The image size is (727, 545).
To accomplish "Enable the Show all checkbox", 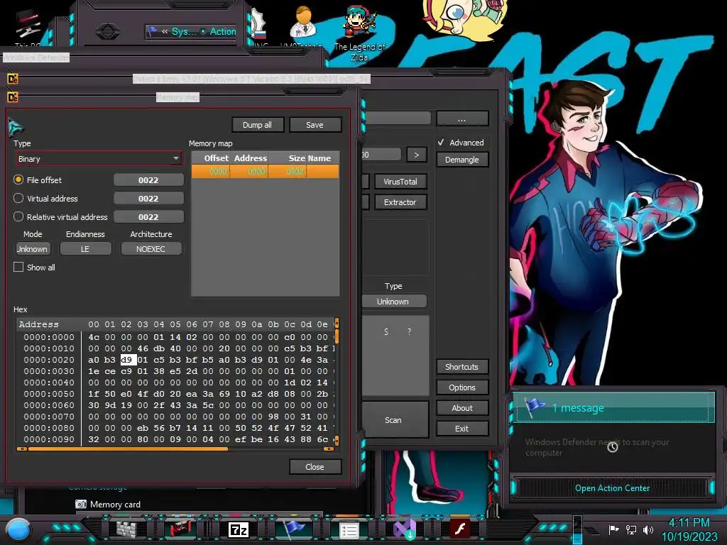I will tap(18, 267).
